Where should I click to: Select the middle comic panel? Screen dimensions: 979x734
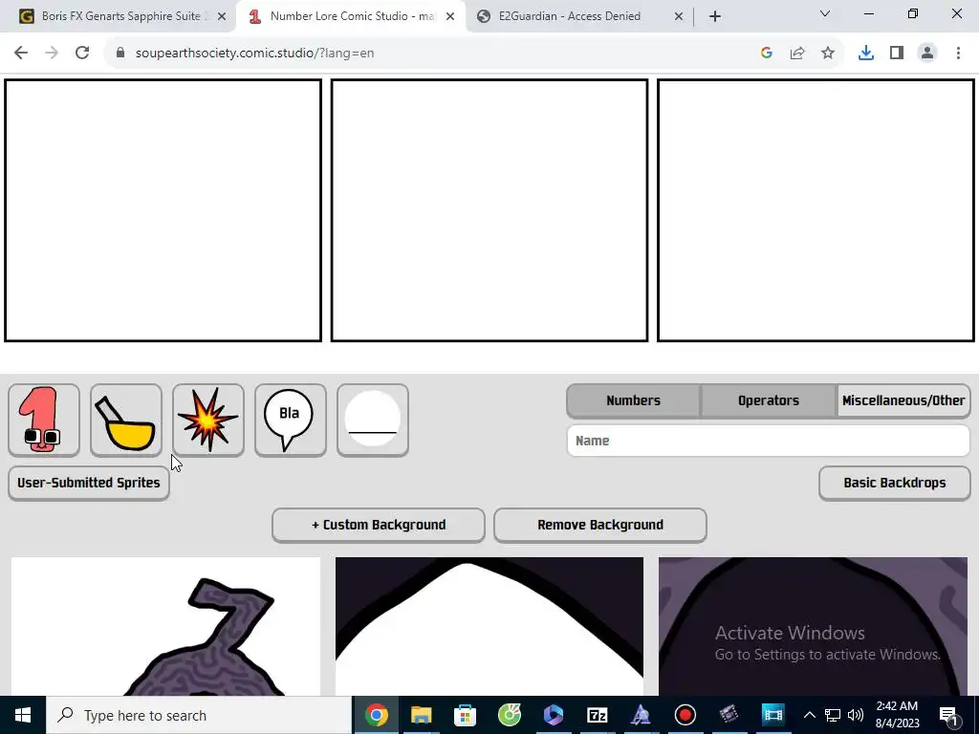489,210
